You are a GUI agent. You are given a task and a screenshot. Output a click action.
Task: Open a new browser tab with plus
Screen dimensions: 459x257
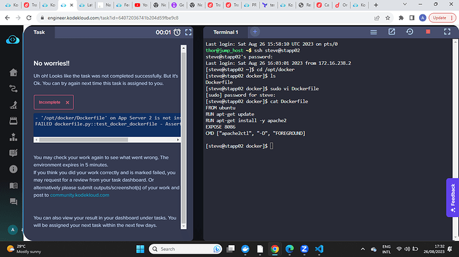(x=376, y=5)
